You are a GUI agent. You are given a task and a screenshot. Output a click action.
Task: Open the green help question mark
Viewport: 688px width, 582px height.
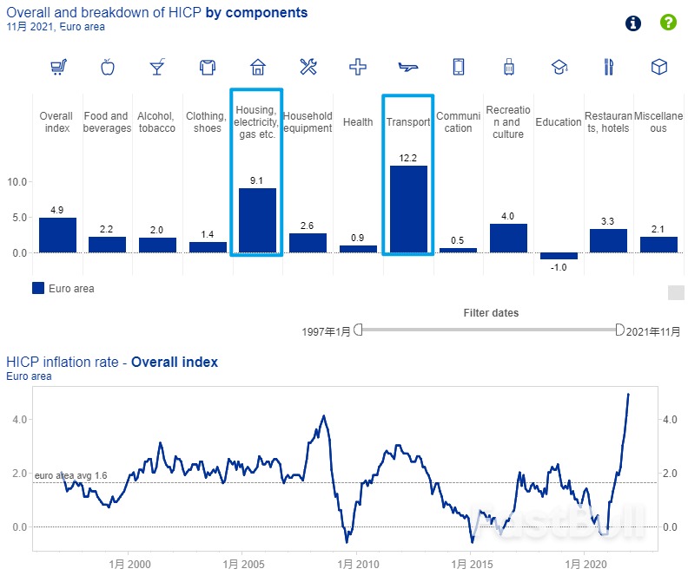(667, 23)
